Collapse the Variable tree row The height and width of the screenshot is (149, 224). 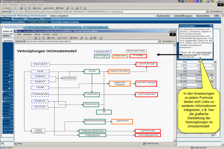3,117
